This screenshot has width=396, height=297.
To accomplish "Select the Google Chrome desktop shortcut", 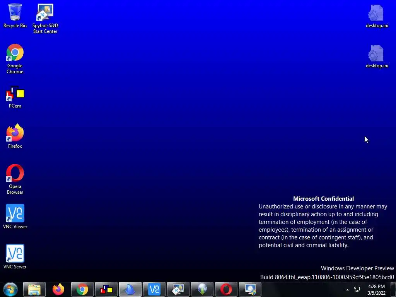I will (x=15, y=59).
